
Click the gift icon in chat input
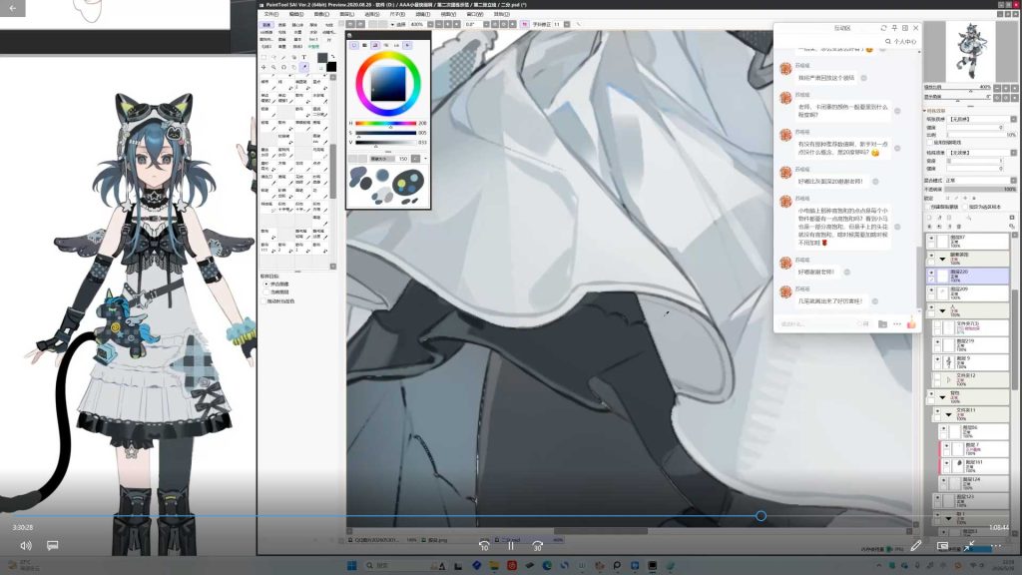[x=911, y=323]
